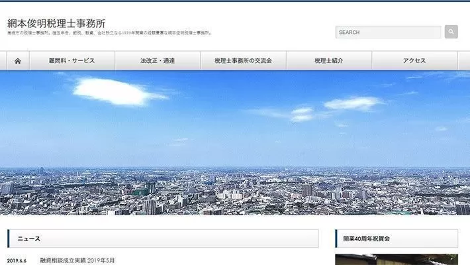The height and width of the screenshot is (265, 470).
Task: Select 税理士紹介 in the navigation bar
Action: 329,61
